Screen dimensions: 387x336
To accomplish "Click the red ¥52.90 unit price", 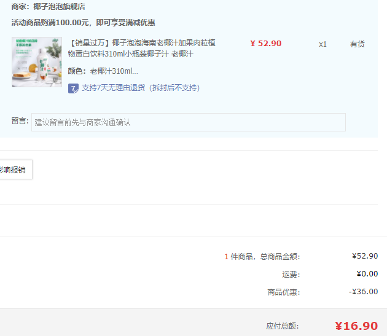I will click(265, 44).
